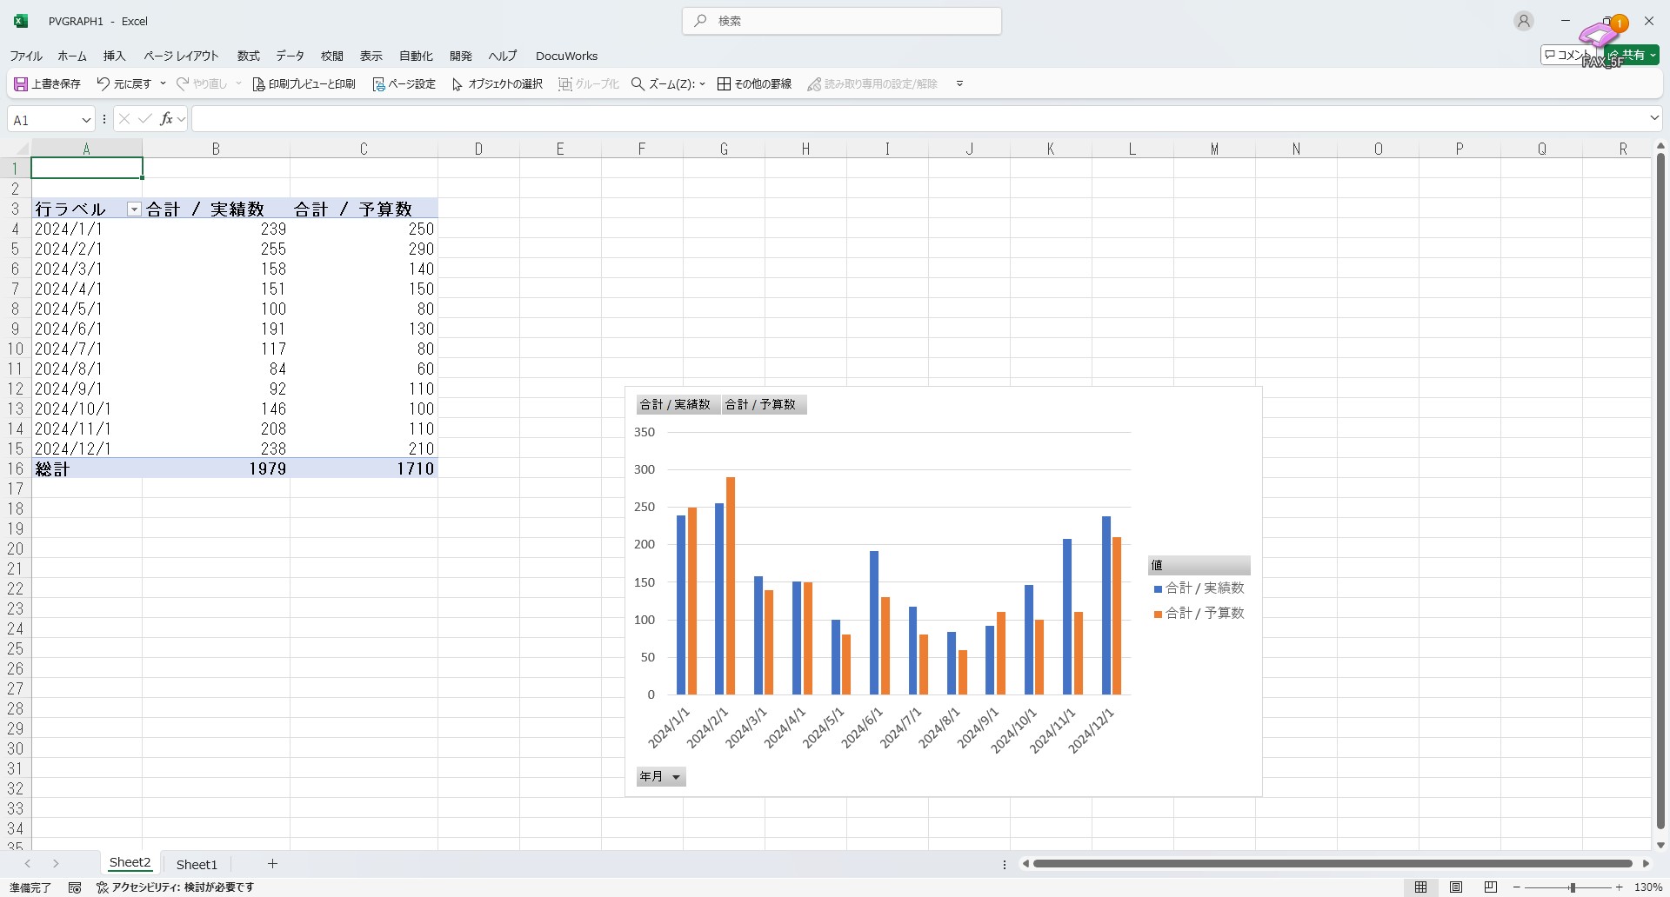Click the その他の罫線 borders icon
The image size is (1670, 897).
pyautogui.click(x=724, y=84)
